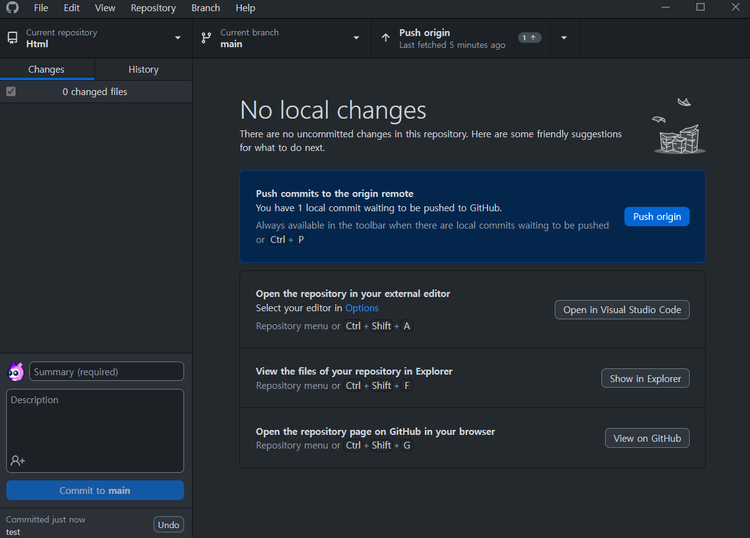Maximize the GitHub Desktop window

(700, 7)
